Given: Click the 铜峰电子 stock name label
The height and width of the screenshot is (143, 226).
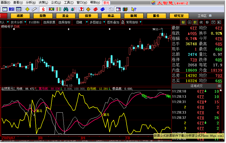Looking at the screenshot, I should 7,27.
